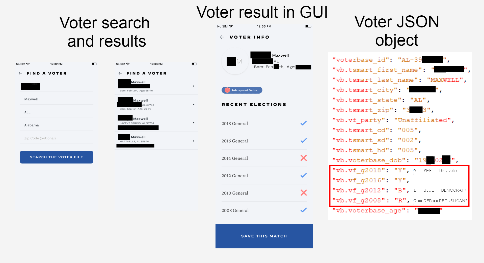Go back from Find a Voter search form

(20, 73)
